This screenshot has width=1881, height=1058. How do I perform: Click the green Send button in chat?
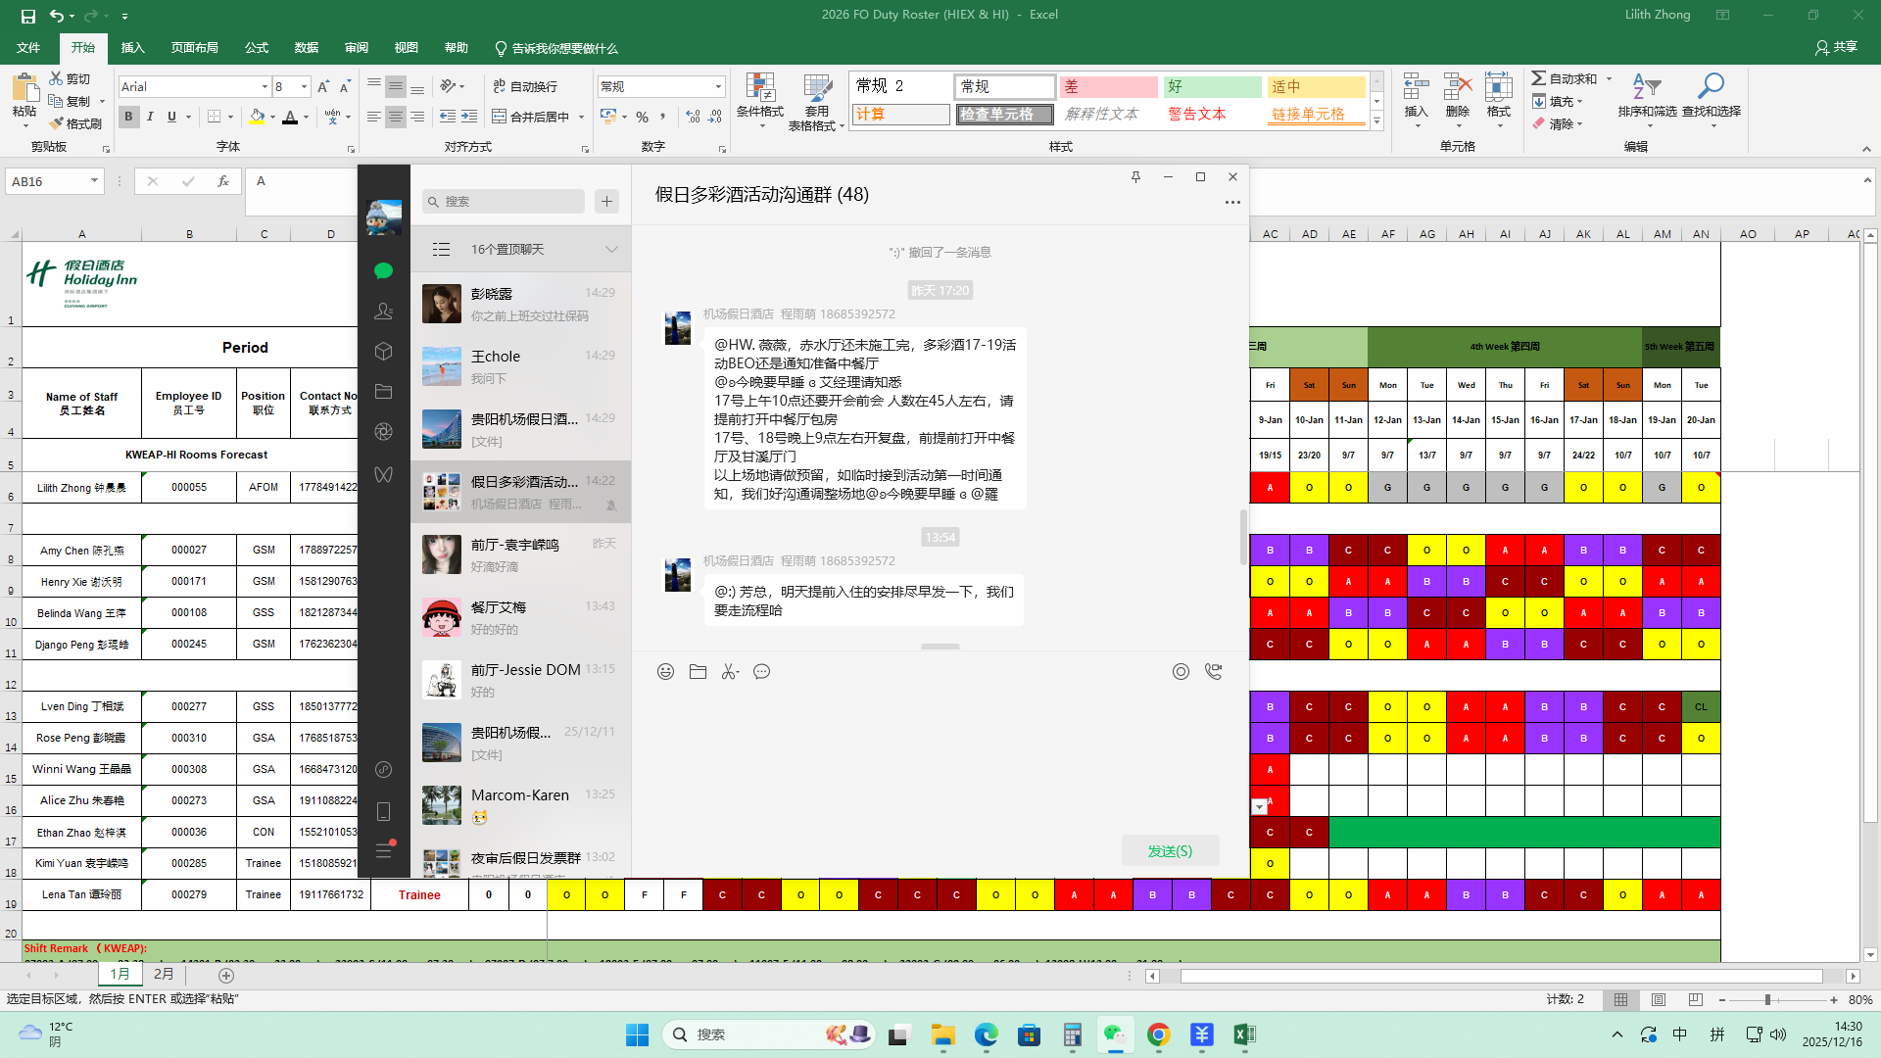[1170, 850]
